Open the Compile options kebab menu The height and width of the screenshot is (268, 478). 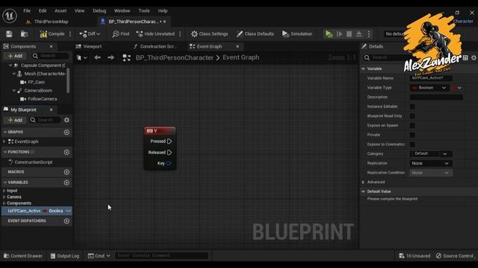point(70,33)
